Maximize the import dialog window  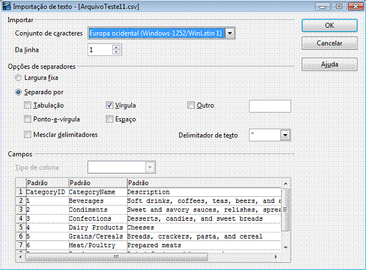tap(339, 6)
